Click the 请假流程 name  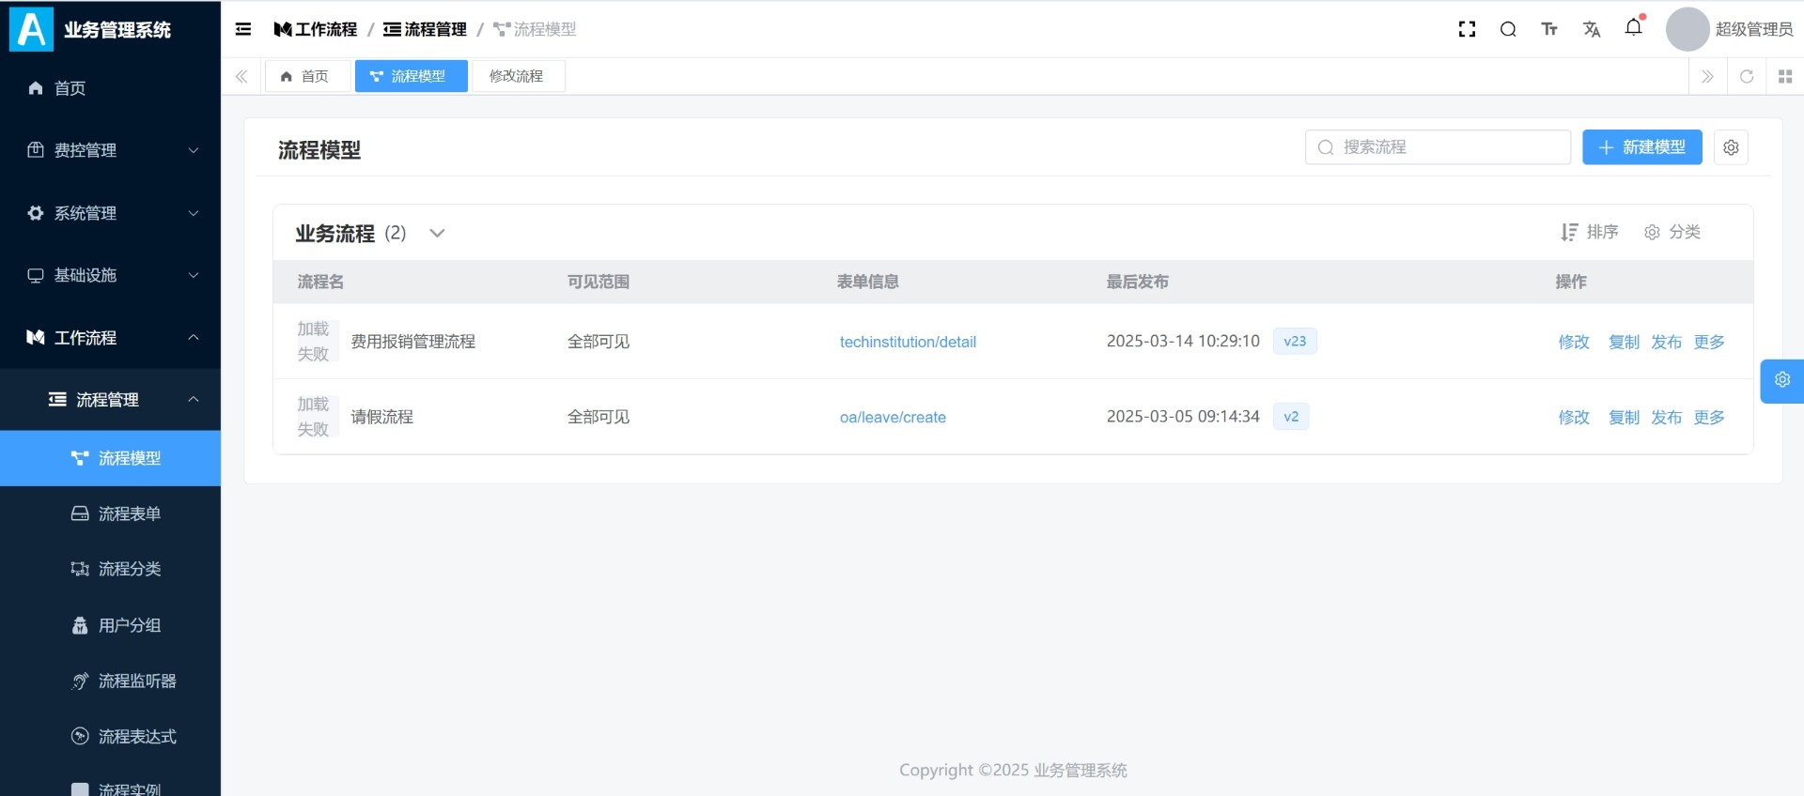(382, 417)
